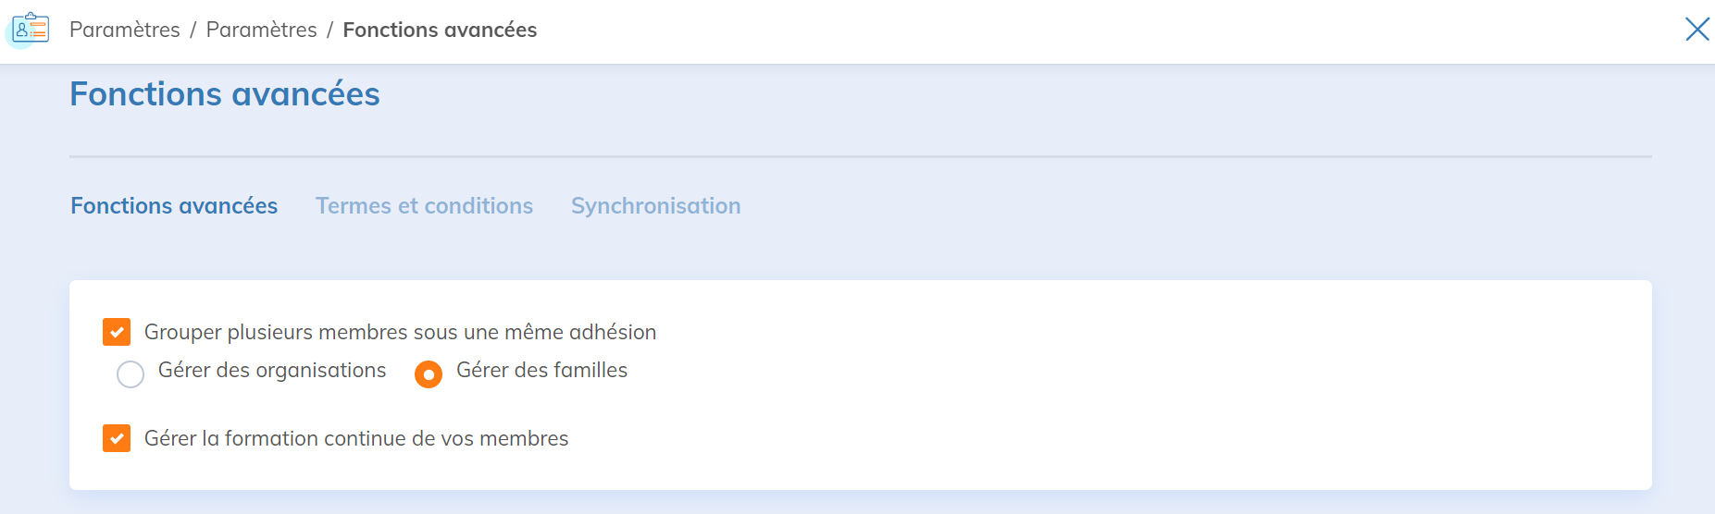Choose the Gérer des familles radio button
This screenshot has height=514, width=1715.
pyautogui.click(x=429, y=374)
